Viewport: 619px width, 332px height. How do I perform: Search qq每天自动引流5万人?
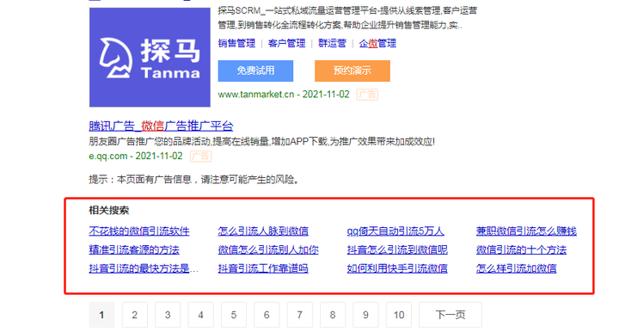point(395,231)
